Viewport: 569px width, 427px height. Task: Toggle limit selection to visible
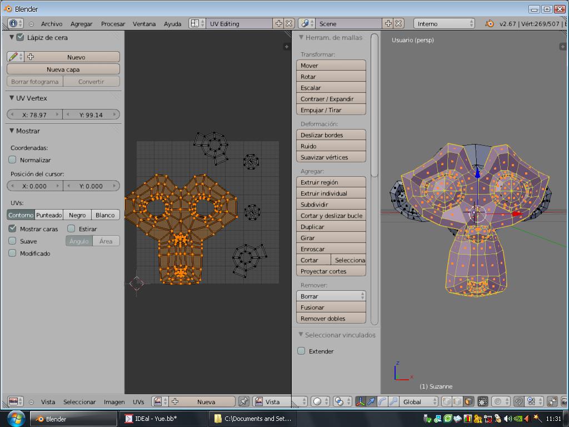coord(483,401)
